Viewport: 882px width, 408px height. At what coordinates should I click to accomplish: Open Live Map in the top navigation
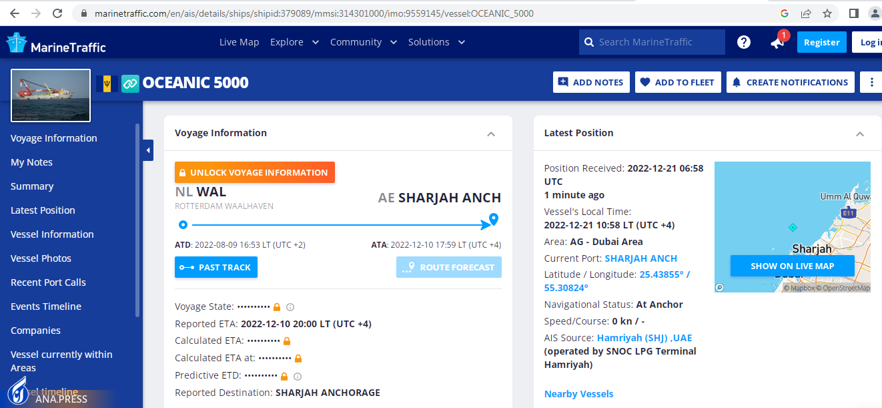(239, 42)
